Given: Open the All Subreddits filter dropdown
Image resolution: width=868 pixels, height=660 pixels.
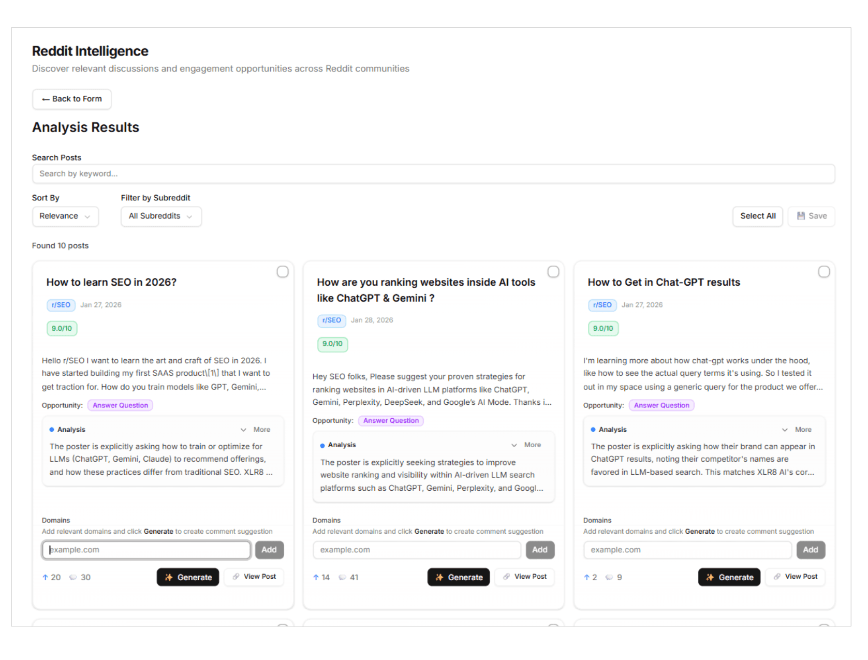Looking at the screenshot, I should coord(160,216).
